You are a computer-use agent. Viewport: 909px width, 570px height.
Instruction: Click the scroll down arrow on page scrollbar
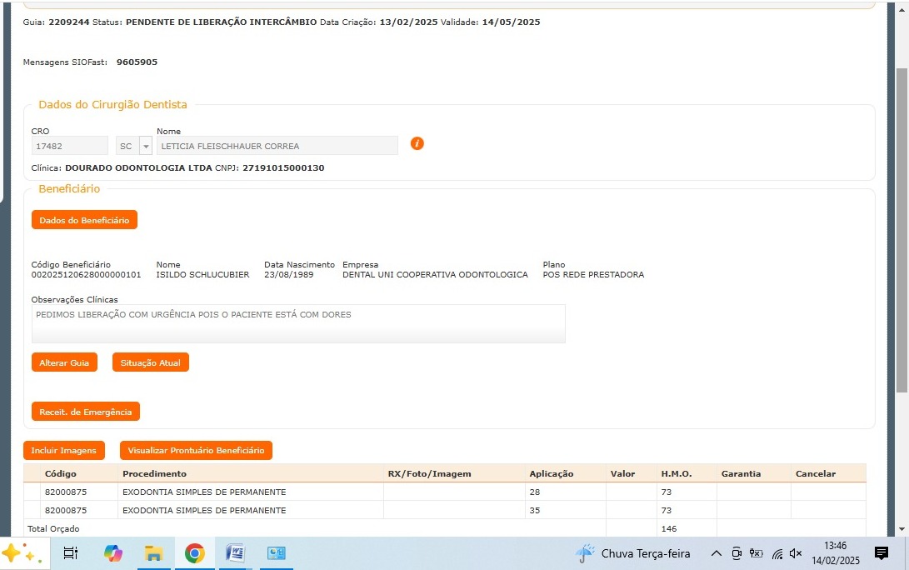coord(902,529)
